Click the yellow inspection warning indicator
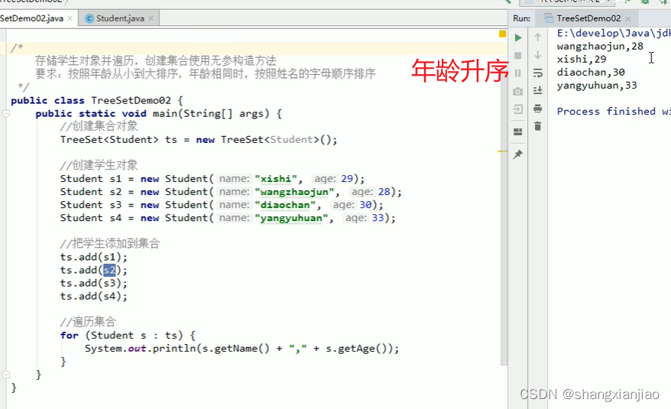Screen dimensions: 671x409 point(502,34)
